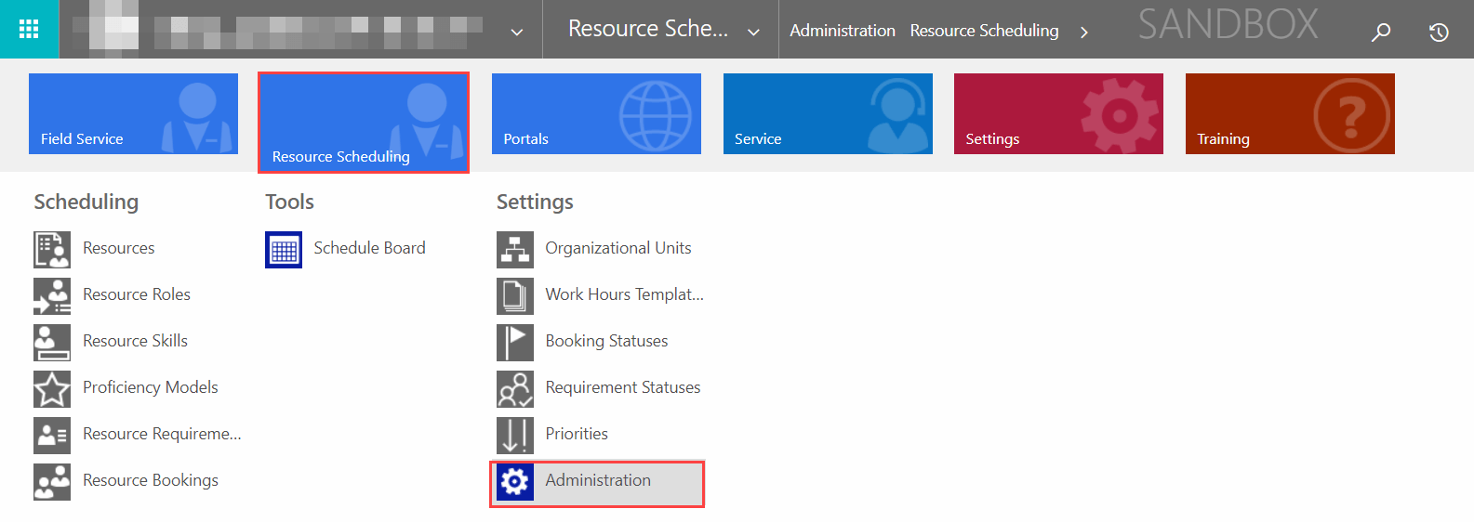This screenshot has height=522, width=1474.
Task: Open recent items history icon
Action: [x=1439, y=32]
